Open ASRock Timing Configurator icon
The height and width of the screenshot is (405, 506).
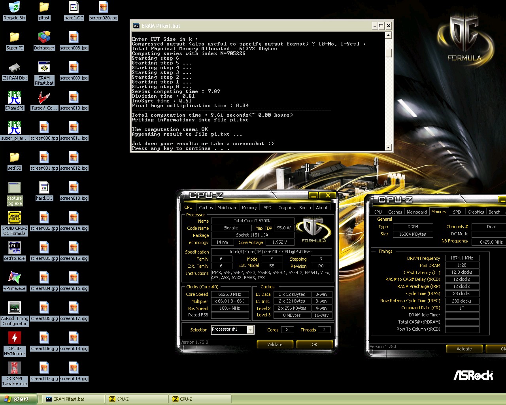[15, 314]
